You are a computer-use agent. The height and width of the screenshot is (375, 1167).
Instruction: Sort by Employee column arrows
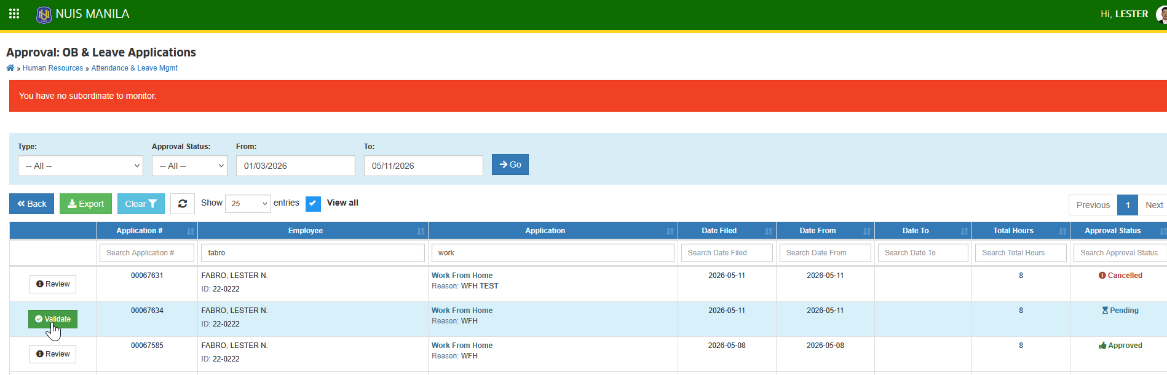421,231
